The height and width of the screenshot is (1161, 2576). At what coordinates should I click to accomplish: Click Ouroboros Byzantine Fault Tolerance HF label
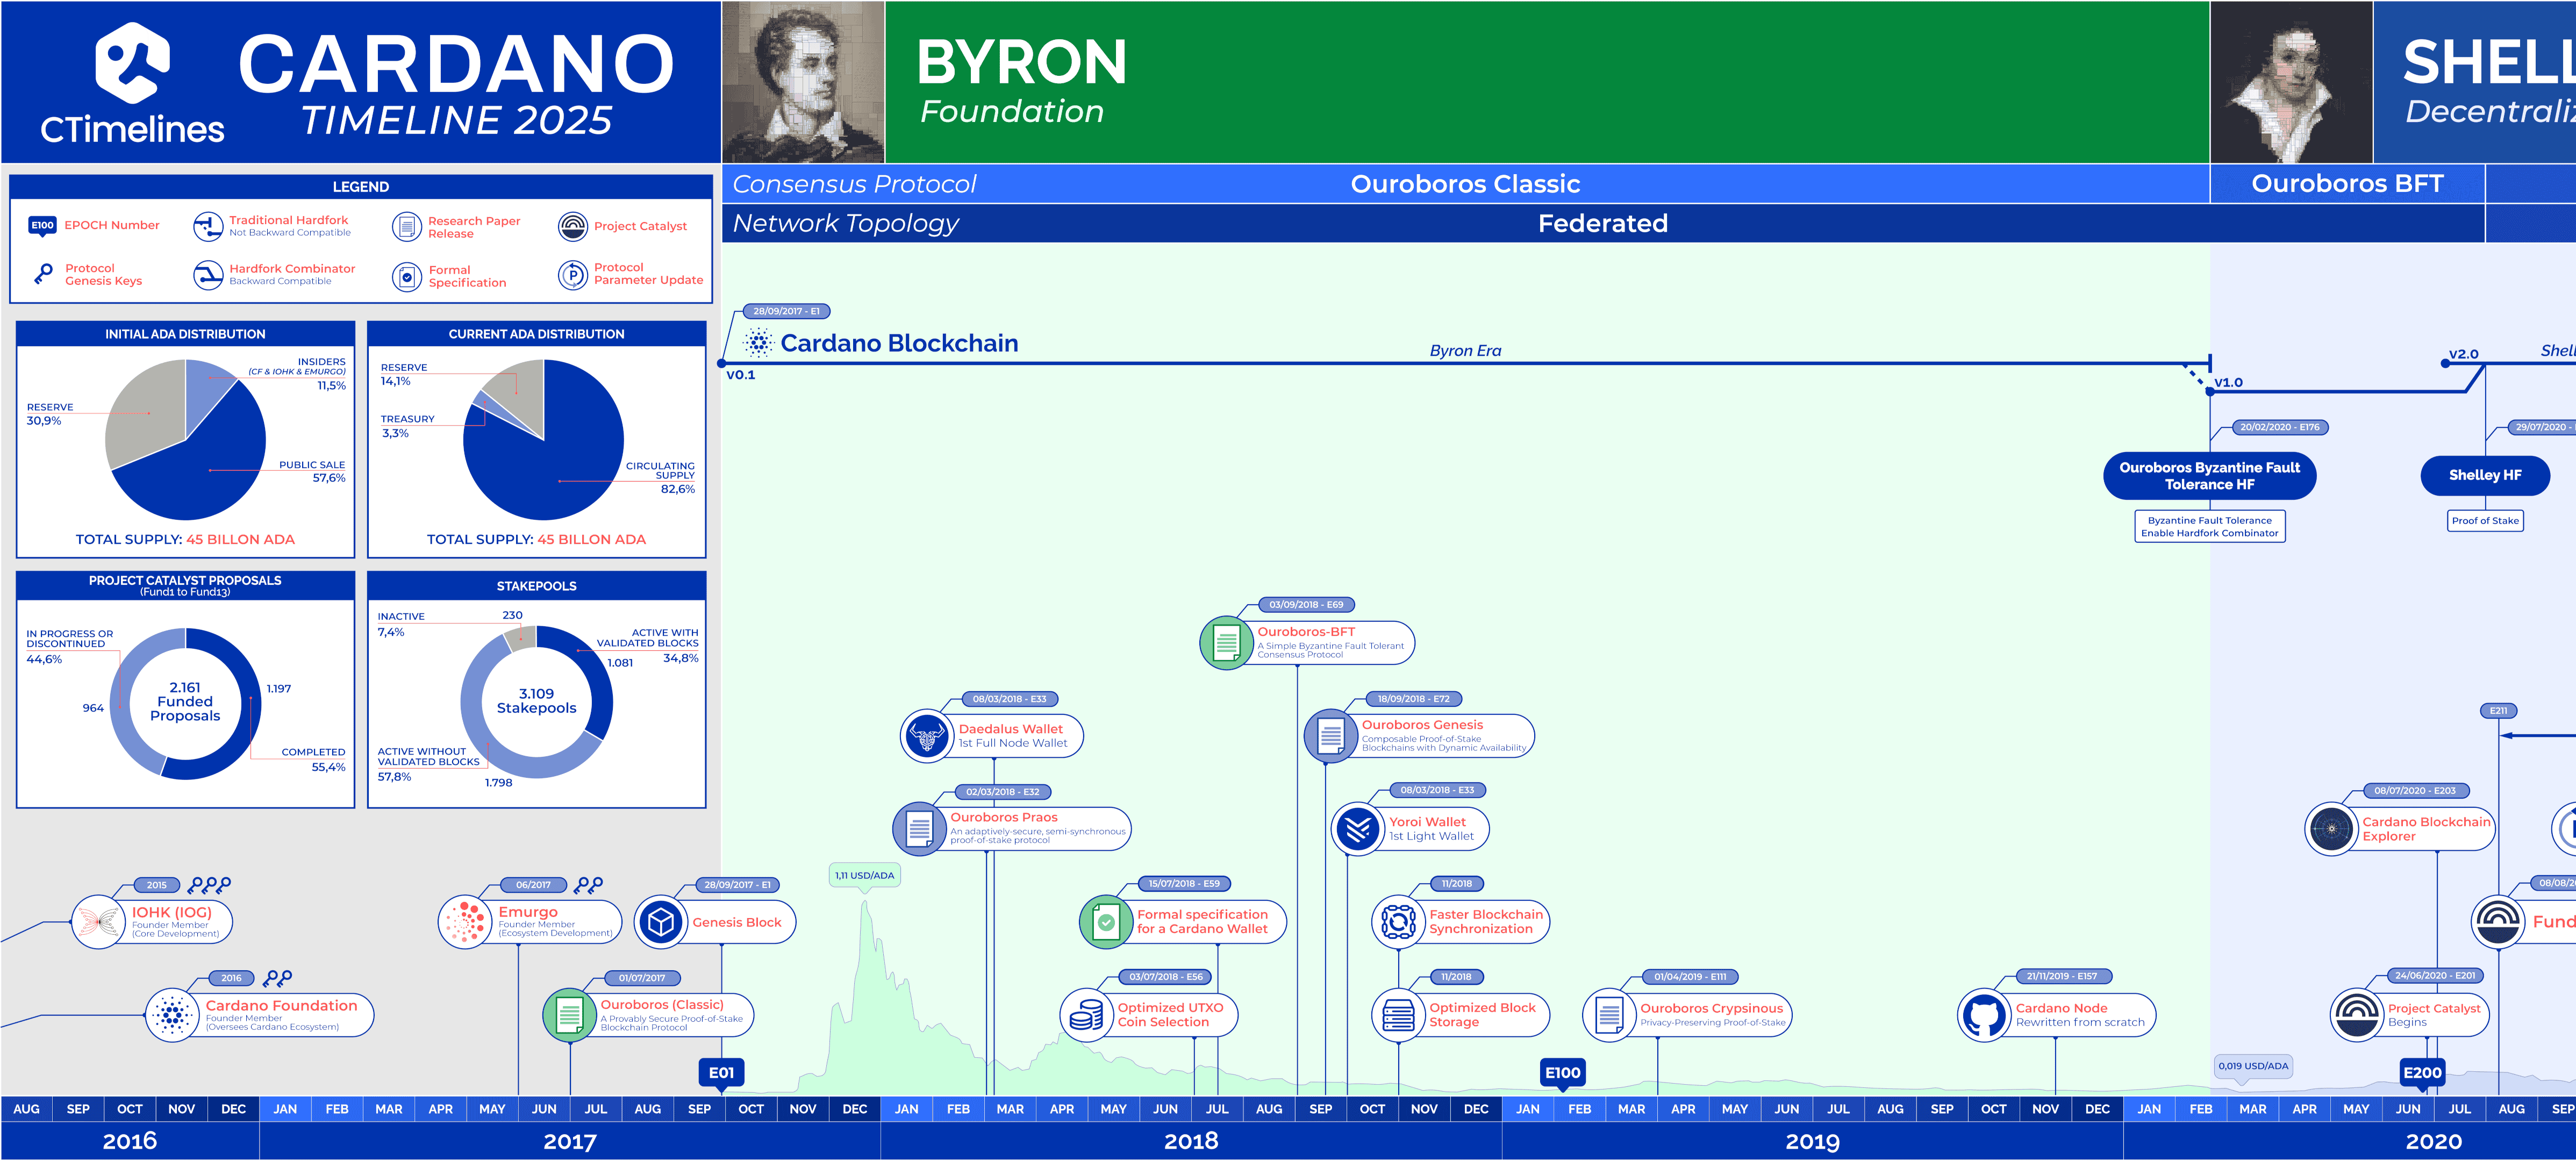coord(2209,476)
